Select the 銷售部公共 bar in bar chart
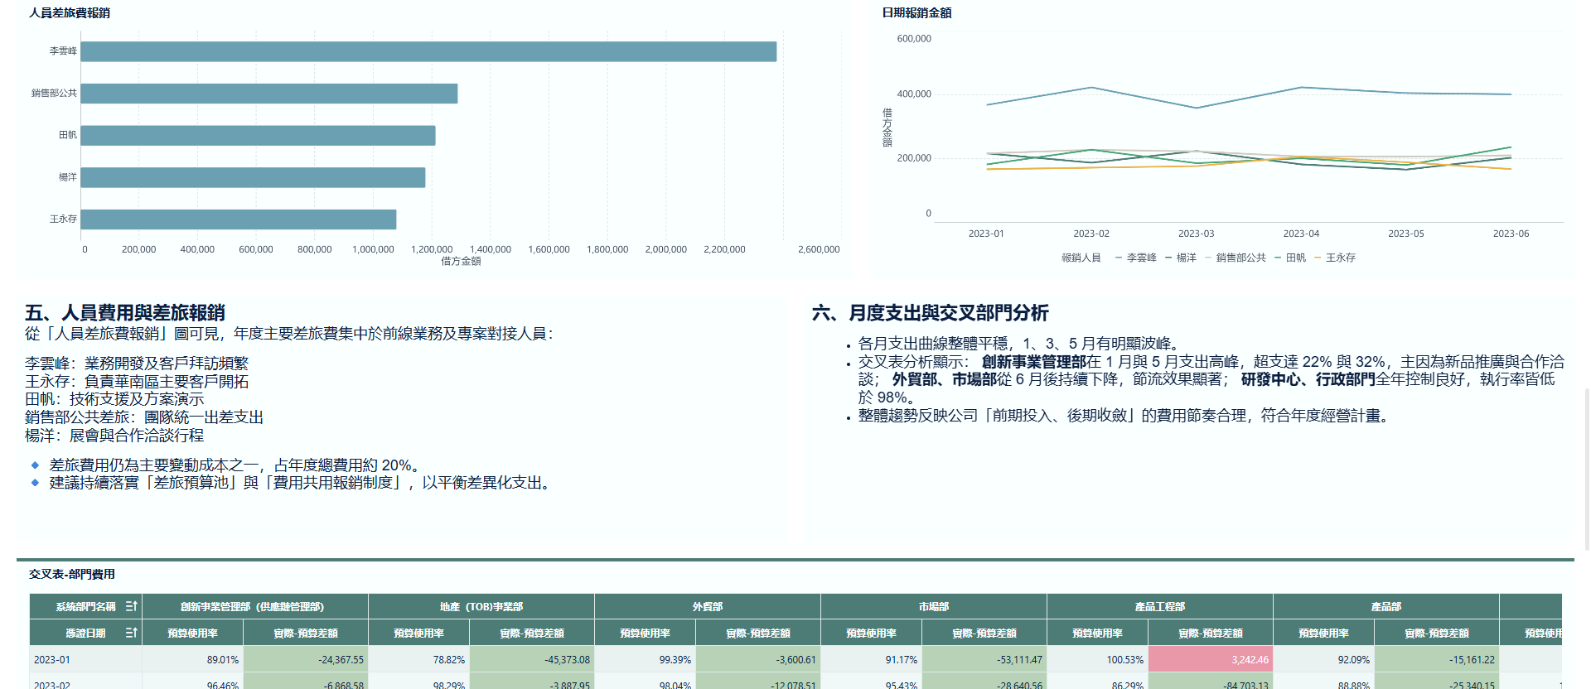Viewport: 1591px width, 689px height. (x=268, y=94)
